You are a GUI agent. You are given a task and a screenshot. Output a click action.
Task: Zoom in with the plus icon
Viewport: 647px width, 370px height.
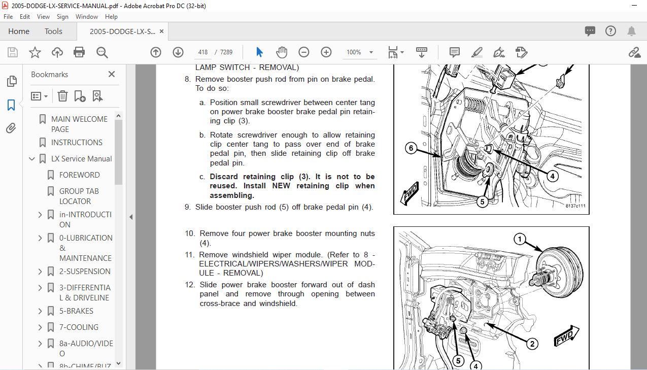click(326, 52)
